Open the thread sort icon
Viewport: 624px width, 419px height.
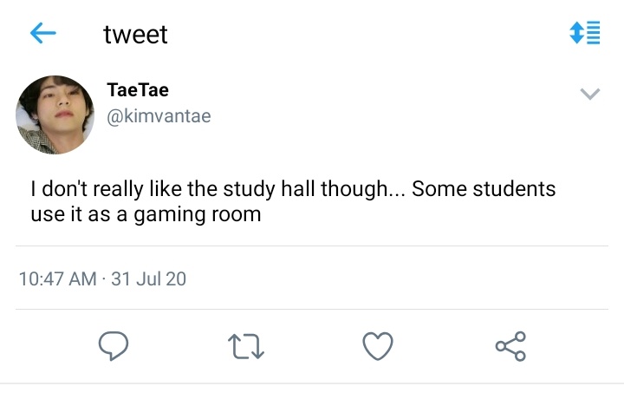tap(585, 32)
